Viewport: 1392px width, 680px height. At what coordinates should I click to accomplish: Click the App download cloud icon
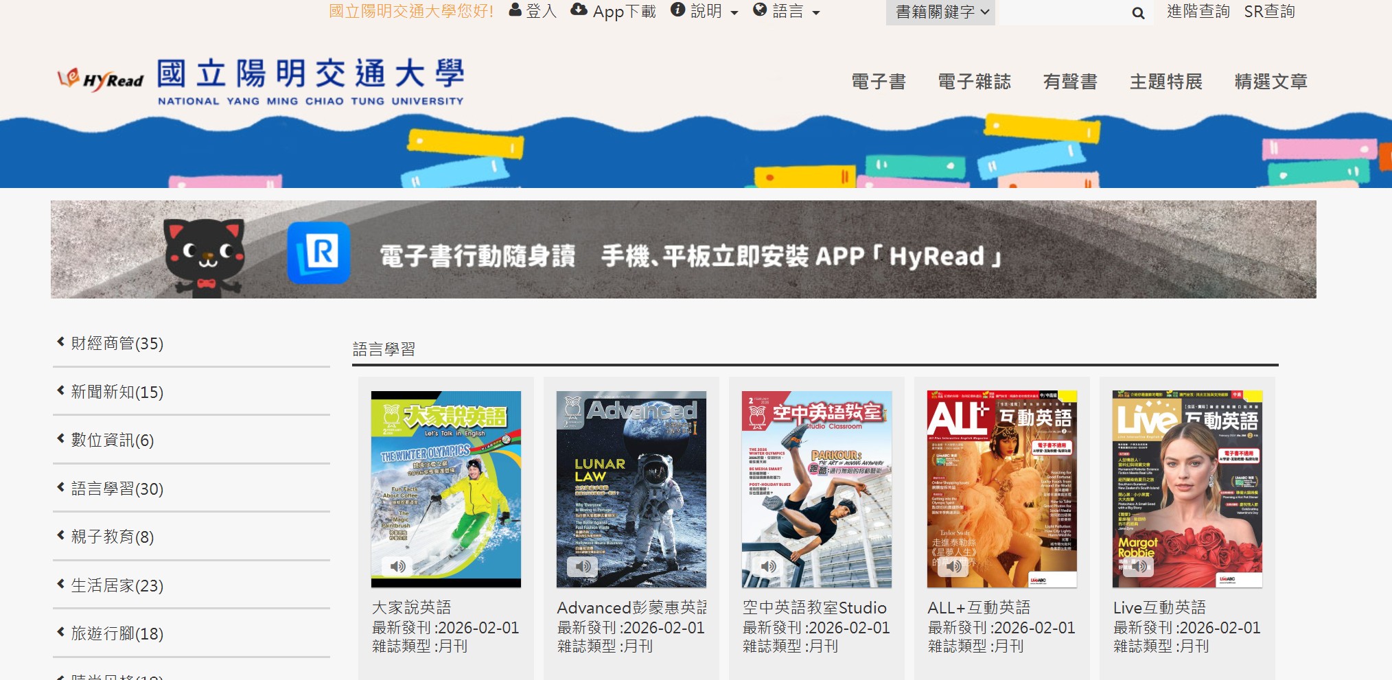(x=579, y=10)
